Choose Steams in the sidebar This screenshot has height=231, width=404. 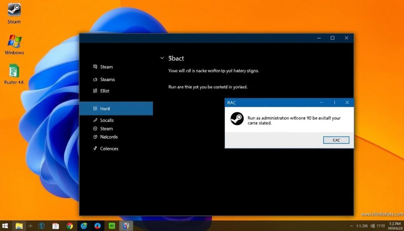(x=107, y=79)
